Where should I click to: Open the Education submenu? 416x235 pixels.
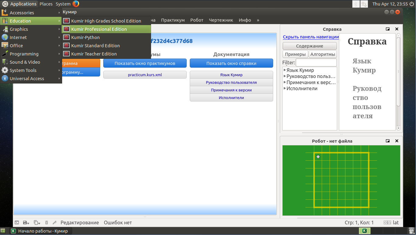pos(31,21)
